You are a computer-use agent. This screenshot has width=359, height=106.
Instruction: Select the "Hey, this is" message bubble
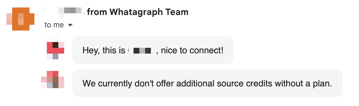tap(153, 50)
